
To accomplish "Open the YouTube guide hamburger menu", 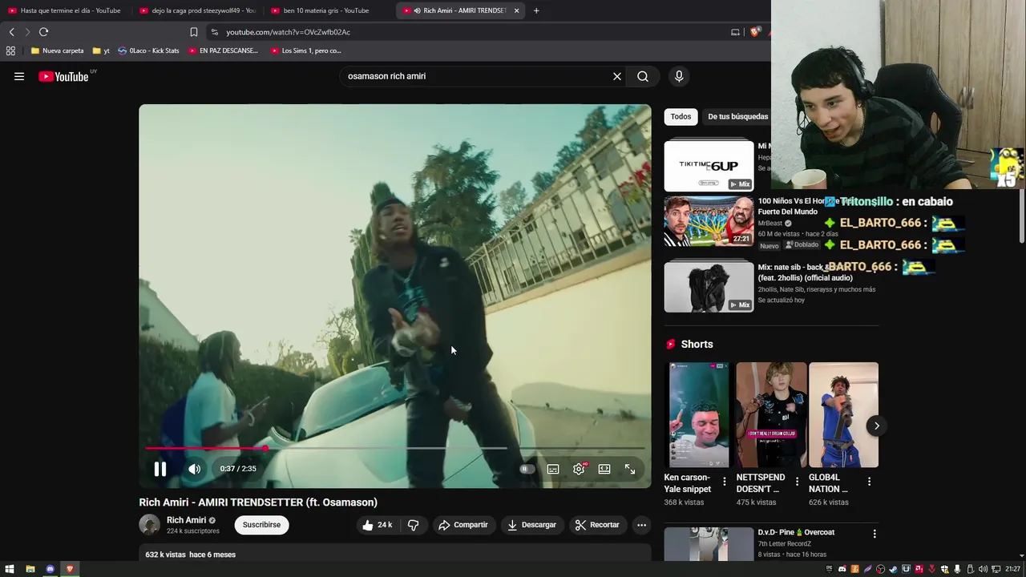I will pyautogui.click(x=19, y=76).
